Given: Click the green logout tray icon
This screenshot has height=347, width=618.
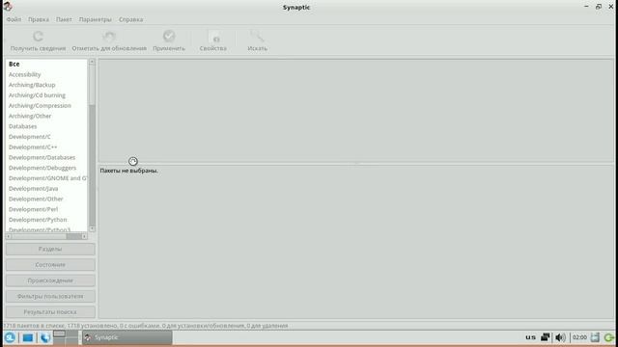Looking at the screenshot, I should 609,337.
